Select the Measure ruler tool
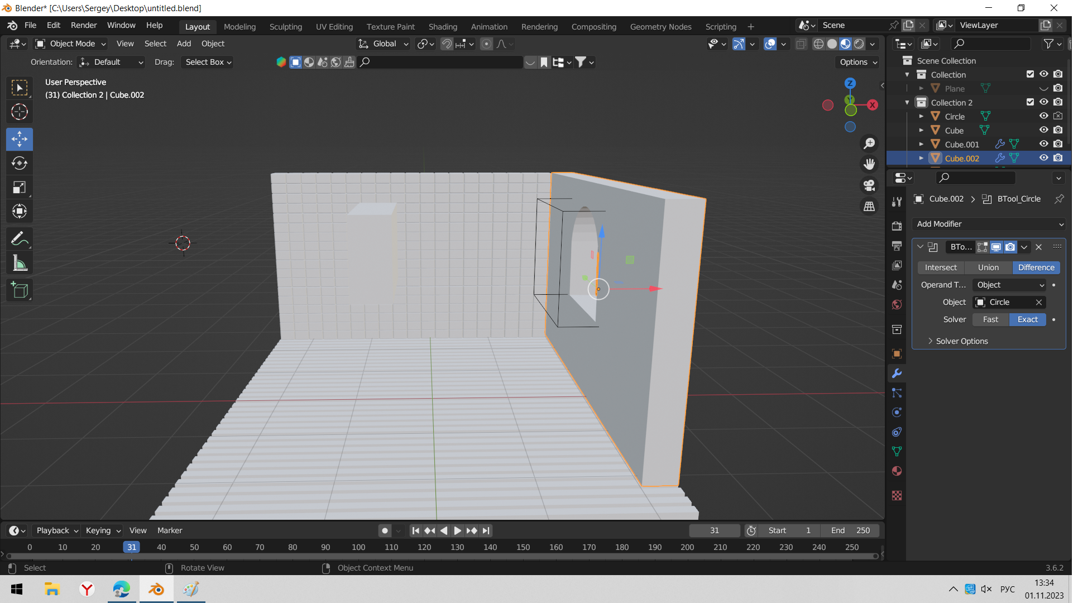Image resolution: width=1078 pixels, height=603 pixels. (x=20, y=263)
